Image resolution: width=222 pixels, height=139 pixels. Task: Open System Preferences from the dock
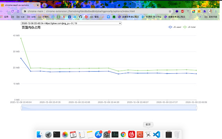[x=106, y=134]
